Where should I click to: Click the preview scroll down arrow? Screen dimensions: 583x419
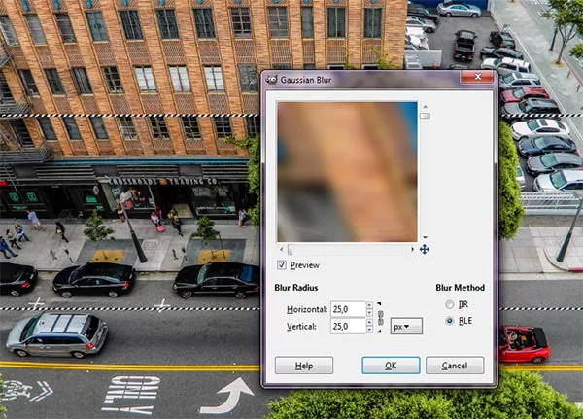click(x=425, y=237)
